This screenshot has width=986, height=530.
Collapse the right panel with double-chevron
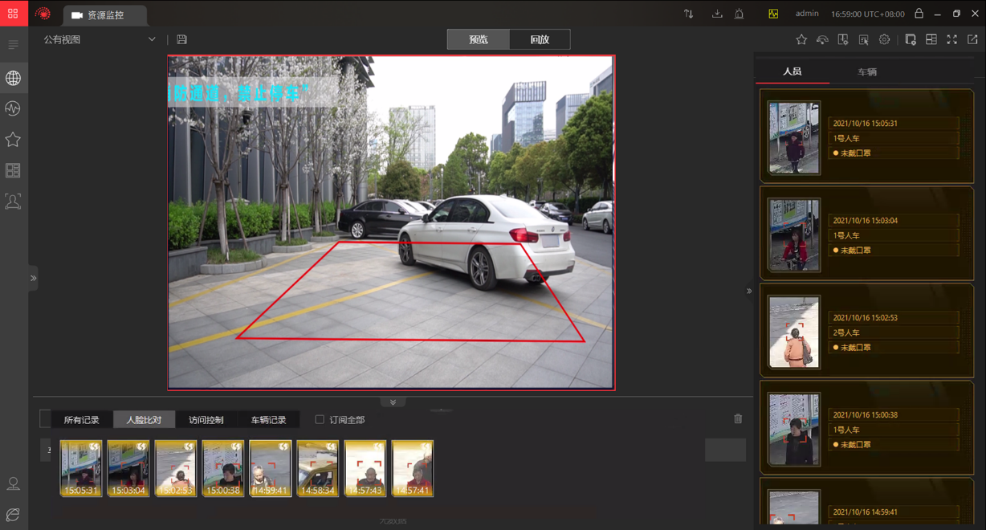(x=749, y=291)
